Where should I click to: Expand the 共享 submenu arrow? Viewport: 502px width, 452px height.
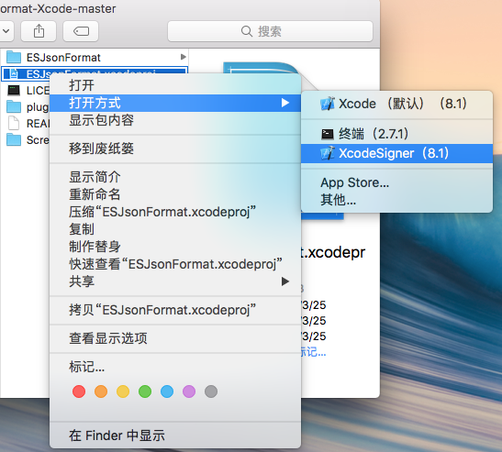click(284, 281)
